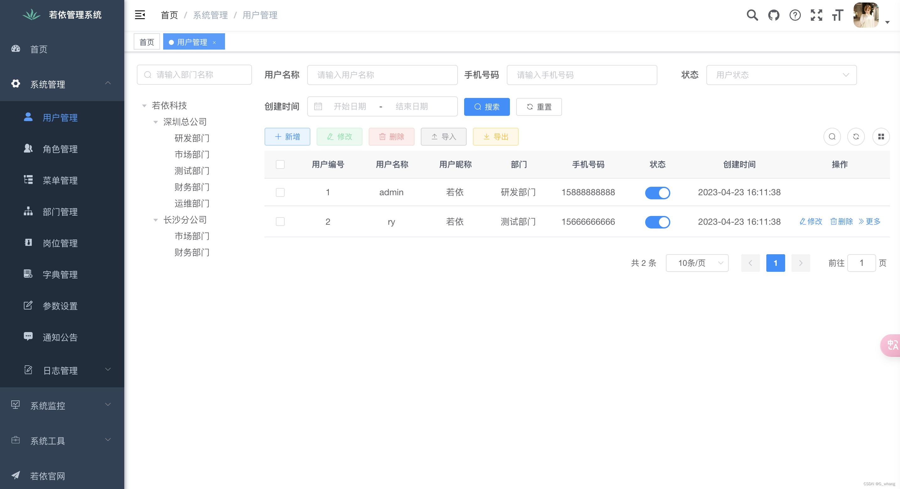This screenshot has height=489, width=900.
Task: Check the select-all header checkbox
Action: point(280,164)
